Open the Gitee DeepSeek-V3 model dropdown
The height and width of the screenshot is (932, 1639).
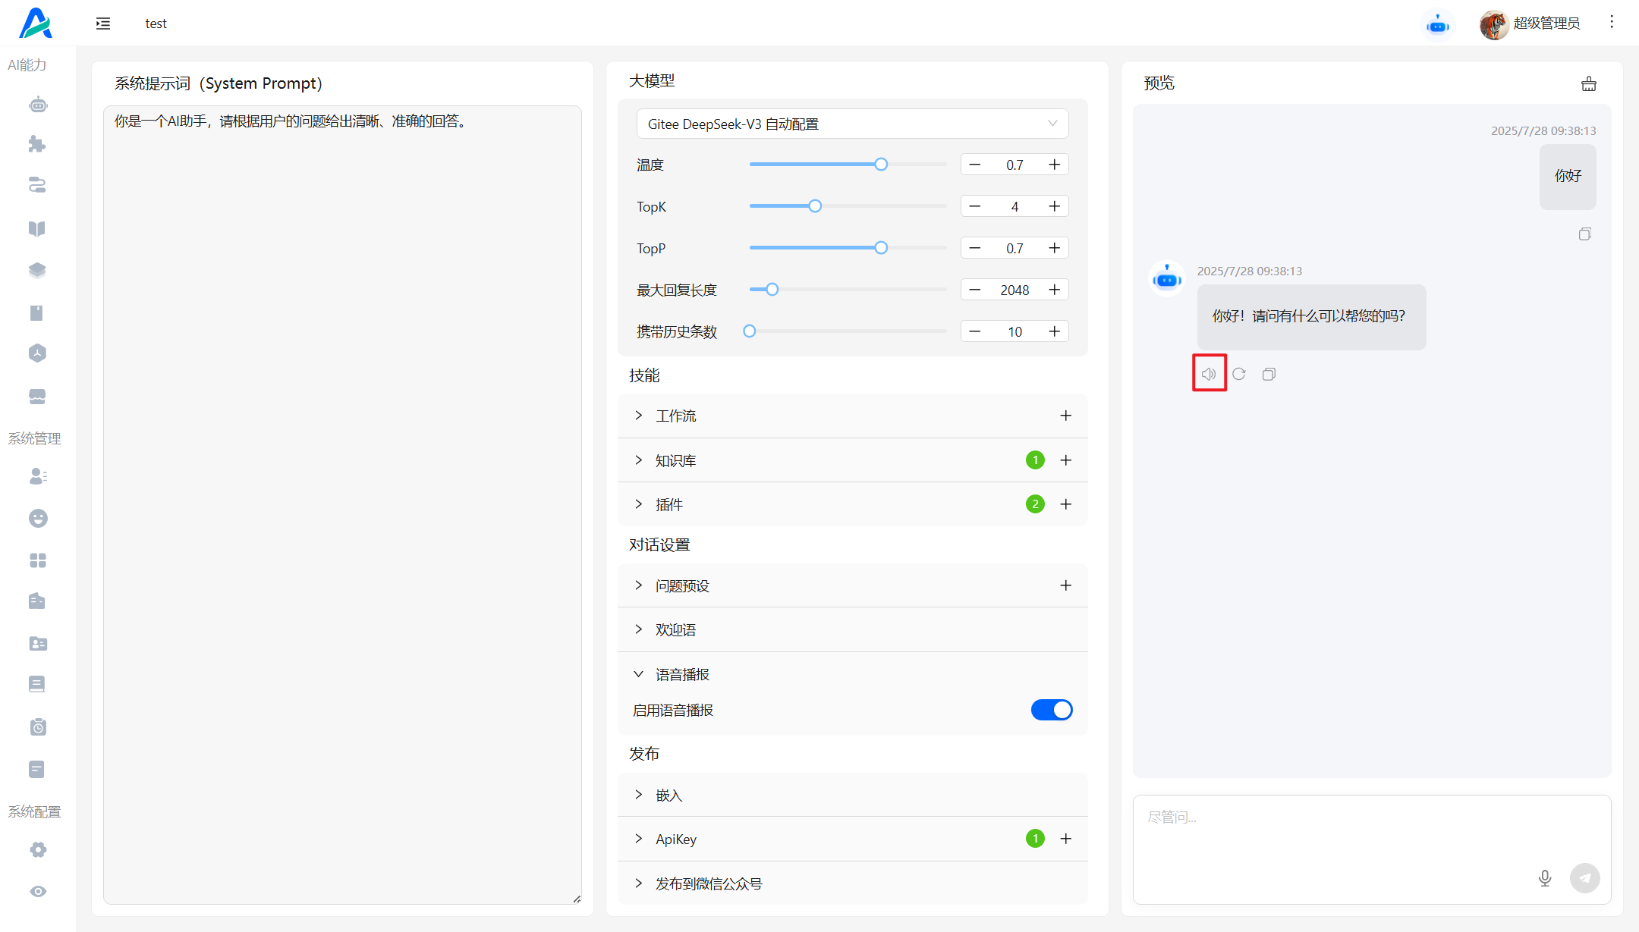click(852, 124)
